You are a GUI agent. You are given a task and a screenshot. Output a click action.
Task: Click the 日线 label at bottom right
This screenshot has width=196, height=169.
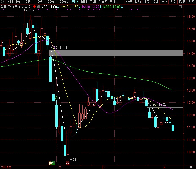(190, 167)
